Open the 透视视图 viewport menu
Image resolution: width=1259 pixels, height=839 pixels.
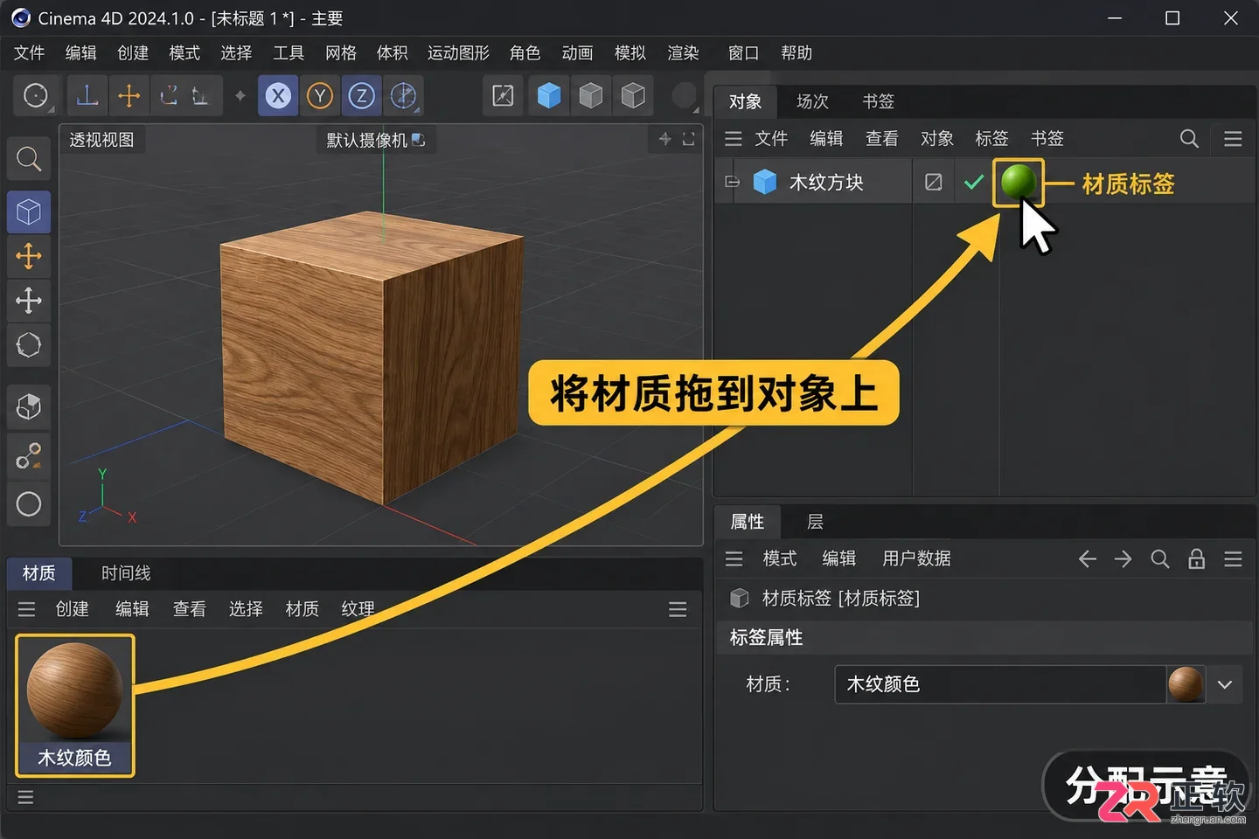pos(102,140)
